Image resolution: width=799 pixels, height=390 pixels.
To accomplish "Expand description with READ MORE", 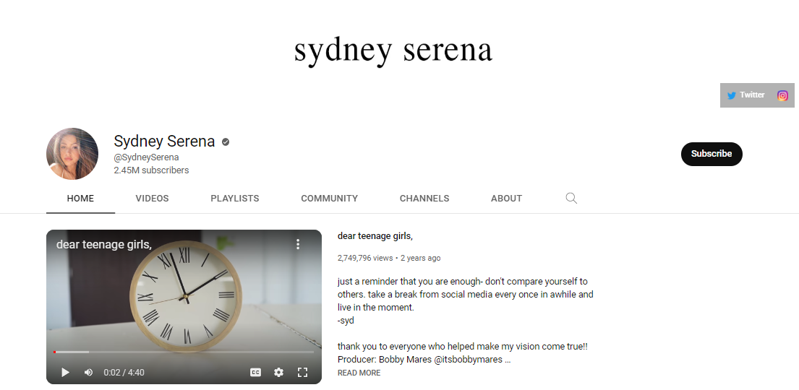I will (359, 373).
